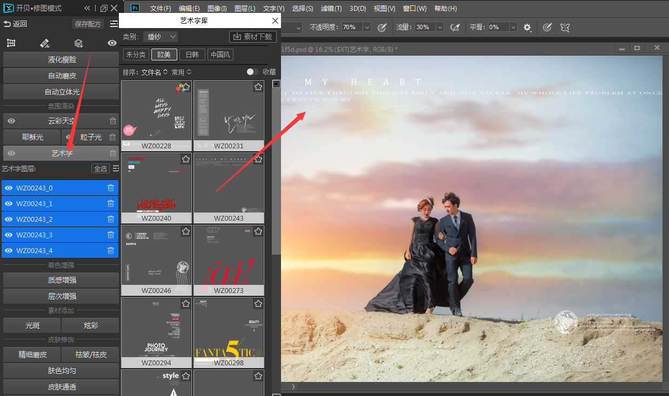Switch to the 日韩 tab

(x=192, y=54)
